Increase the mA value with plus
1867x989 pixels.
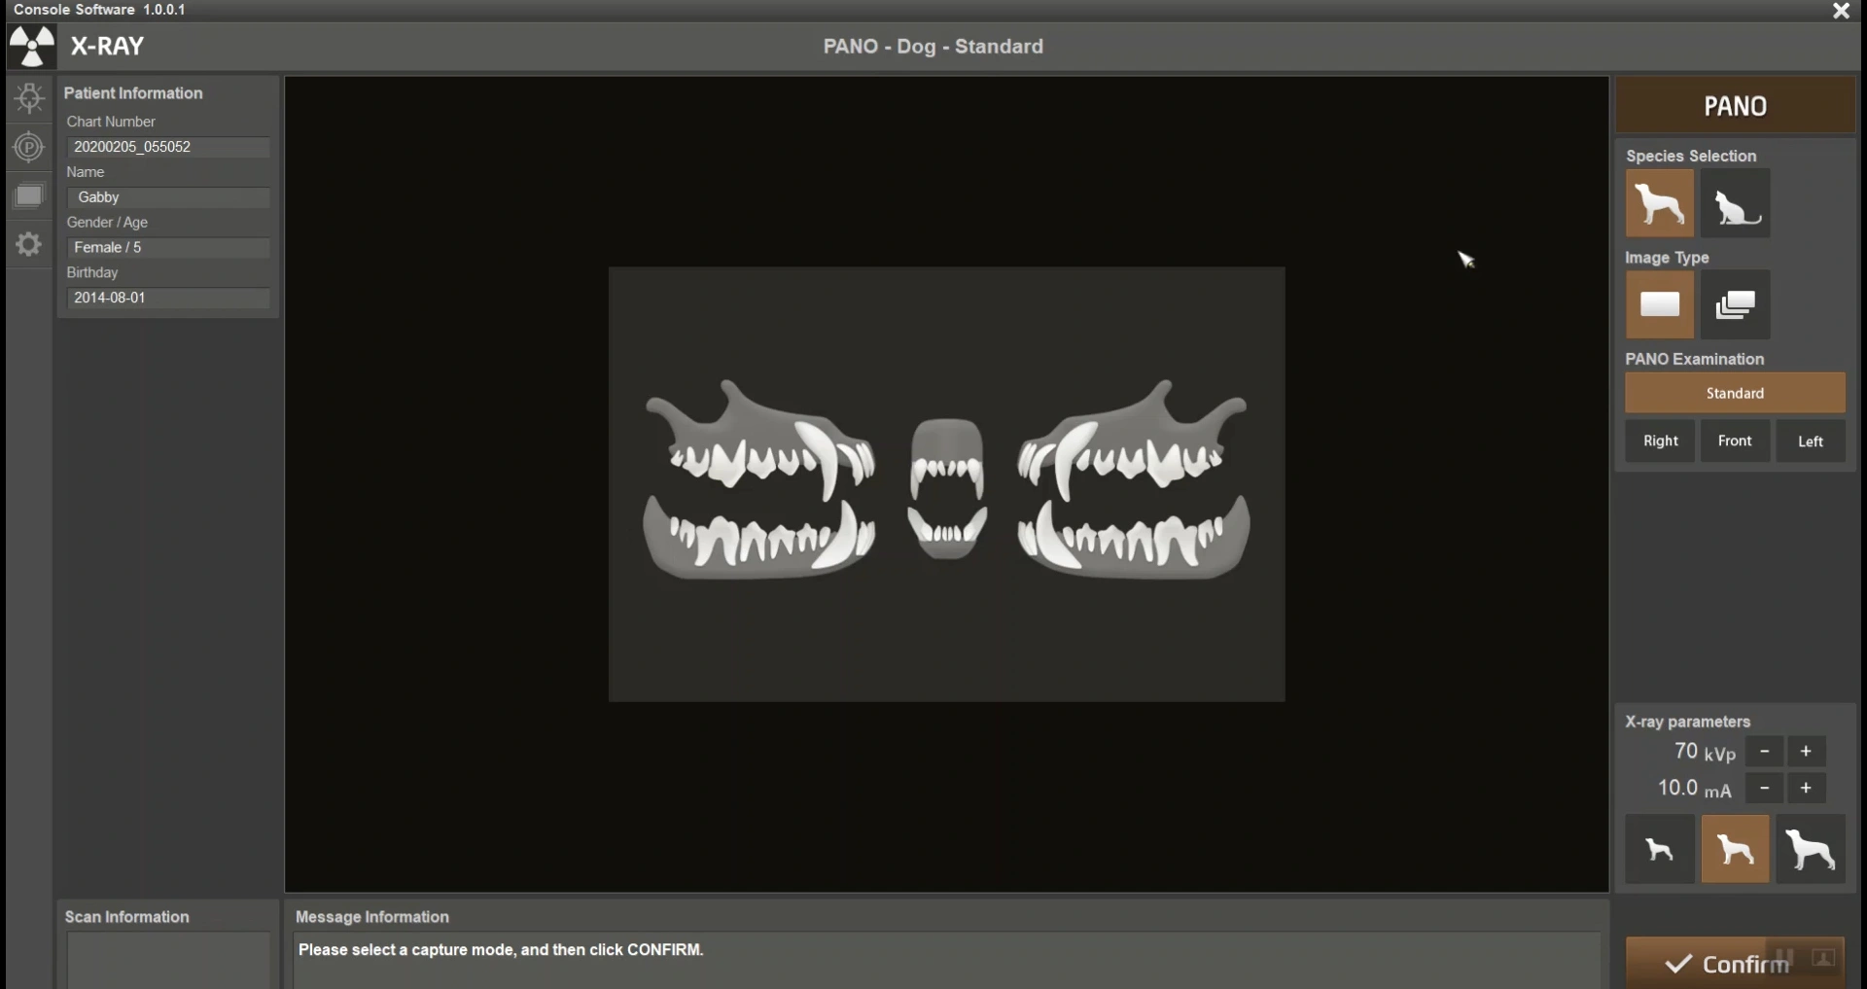(x=1806, y=789)
